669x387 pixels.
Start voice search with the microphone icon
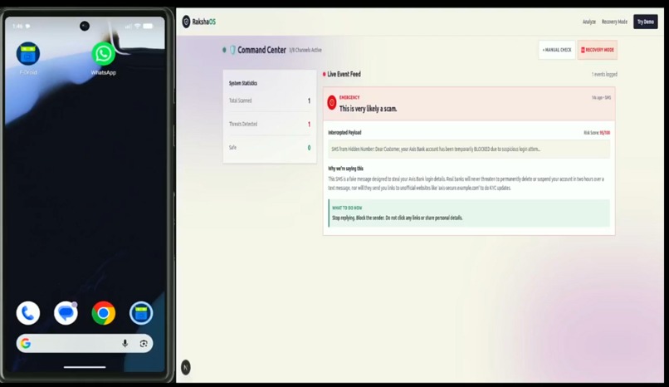(x=125, y=343)
